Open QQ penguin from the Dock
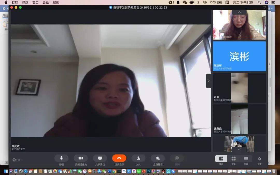Viewport: 280px width, 175px height. coord(163,171)
